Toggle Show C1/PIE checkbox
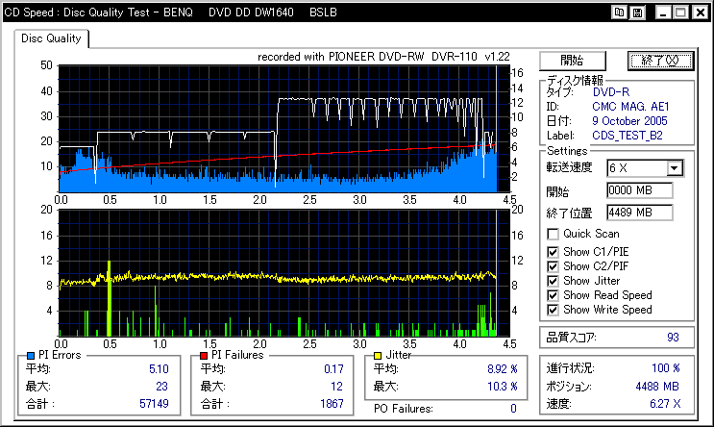Image resolution: width=714 pixels, height=427 pixels. click(553, 252)
